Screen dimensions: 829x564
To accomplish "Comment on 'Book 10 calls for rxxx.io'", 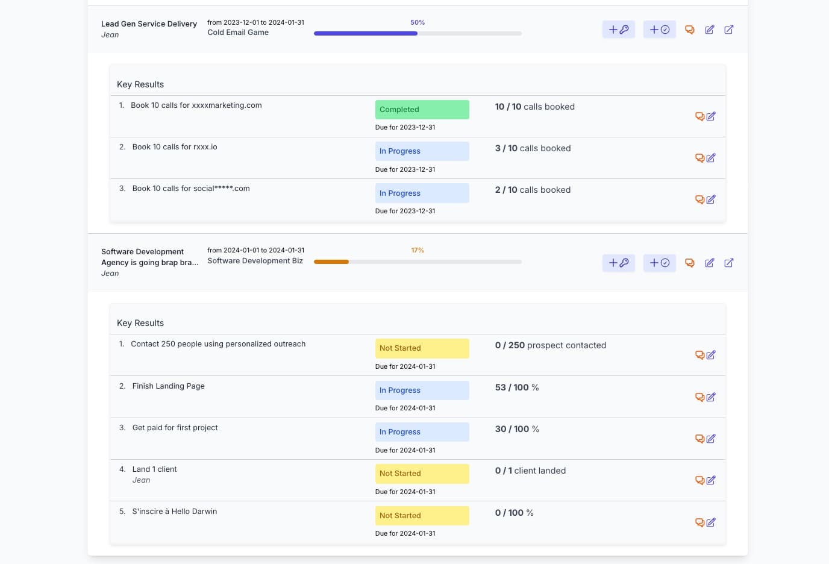I will tap(699, 157).
